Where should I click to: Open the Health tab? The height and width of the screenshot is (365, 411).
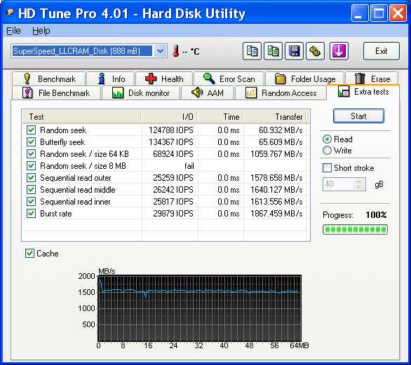pyautogui.click(x=164, y=78)
